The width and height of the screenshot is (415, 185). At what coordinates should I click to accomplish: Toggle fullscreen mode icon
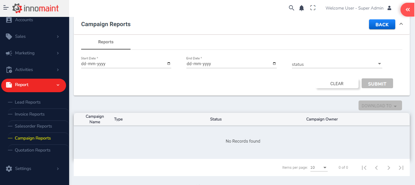point(313,8)
